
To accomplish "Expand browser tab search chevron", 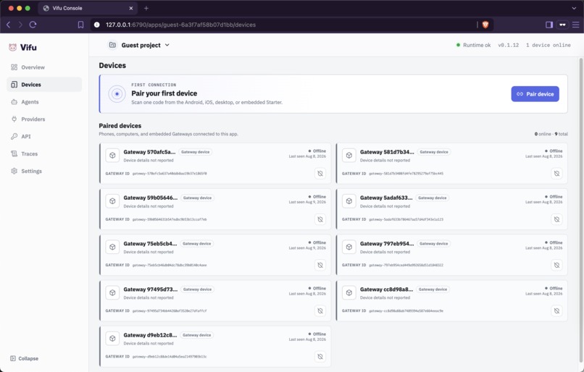I will click(574, 8).
